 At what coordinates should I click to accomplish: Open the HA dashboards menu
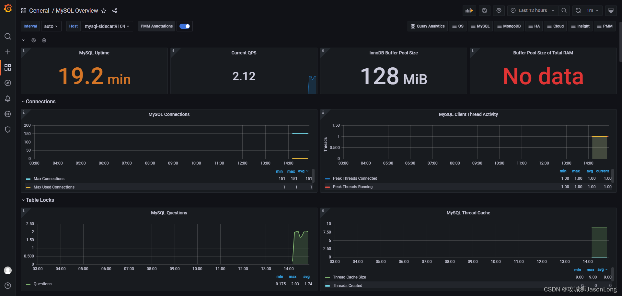(534, 26)
